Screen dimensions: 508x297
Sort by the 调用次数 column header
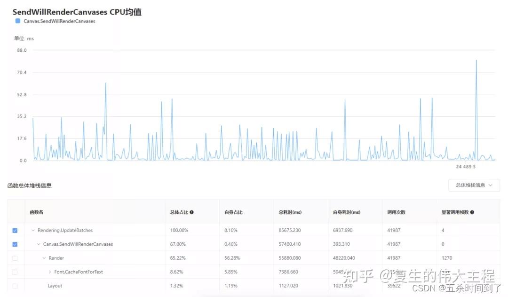[x=396, y=212]
